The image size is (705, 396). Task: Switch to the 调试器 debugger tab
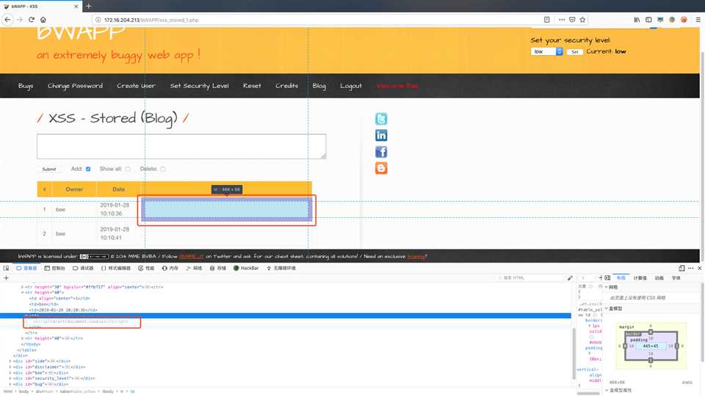[x=83, y=268]
